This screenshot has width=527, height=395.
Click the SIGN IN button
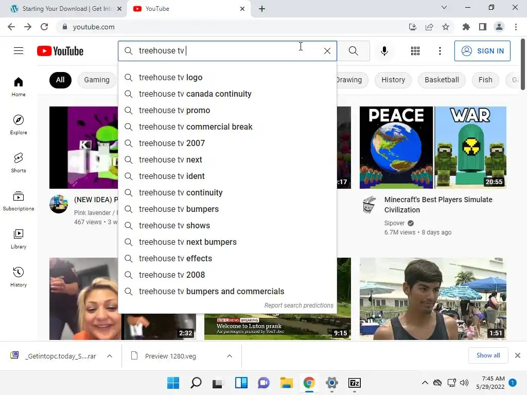(x=482, y=51)
